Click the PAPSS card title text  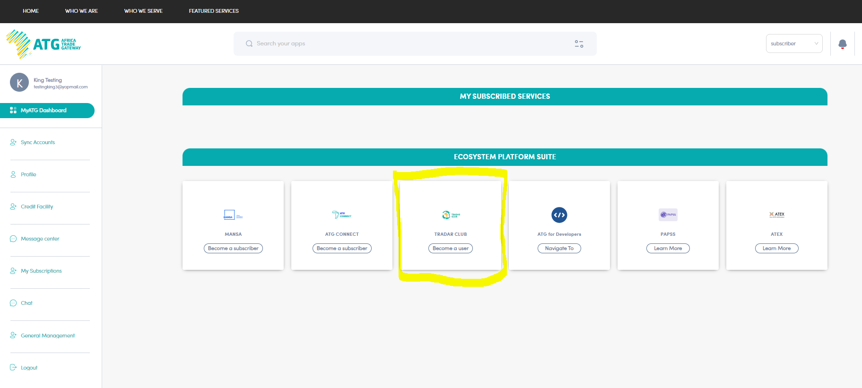click(668, 234)
